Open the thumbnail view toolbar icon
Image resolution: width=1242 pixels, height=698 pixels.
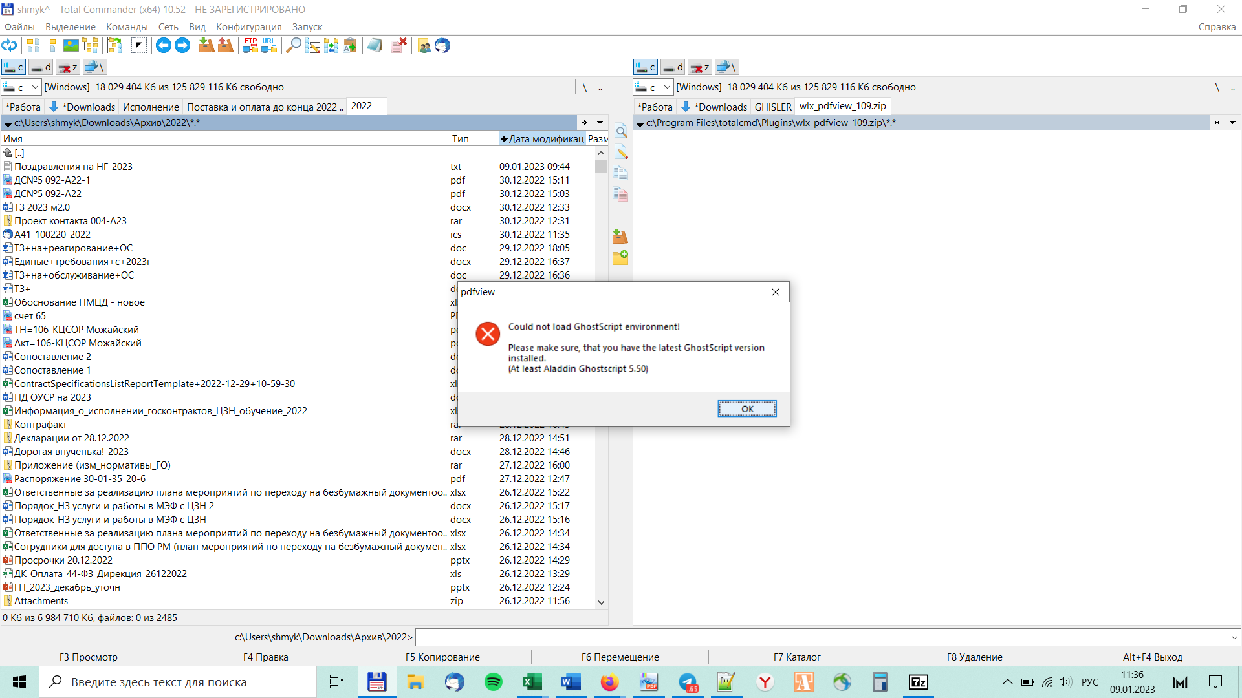point(71,45)
